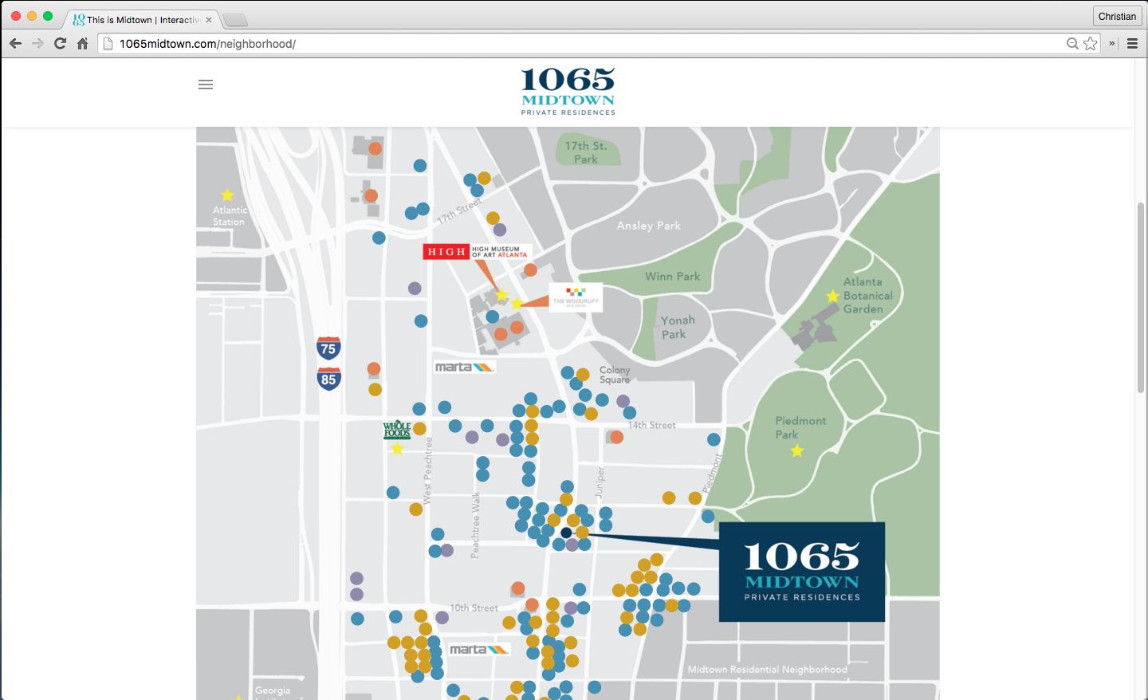Screen dimensions: 1148x700
Task: Click the Winn Park label
Action: pos(672,277)
